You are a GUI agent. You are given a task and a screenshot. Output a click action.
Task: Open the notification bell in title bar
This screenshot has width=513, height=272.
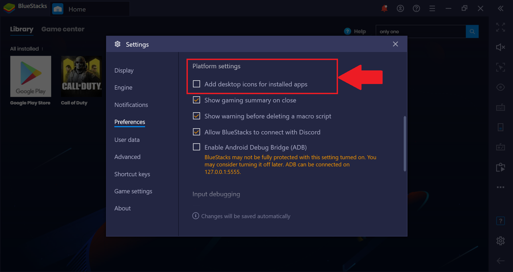[384, 9]
